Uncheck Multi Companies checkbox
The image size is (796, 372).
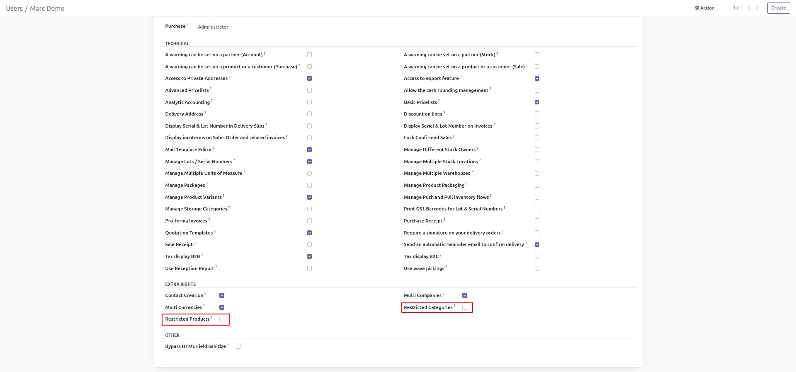tap(465, 295)
